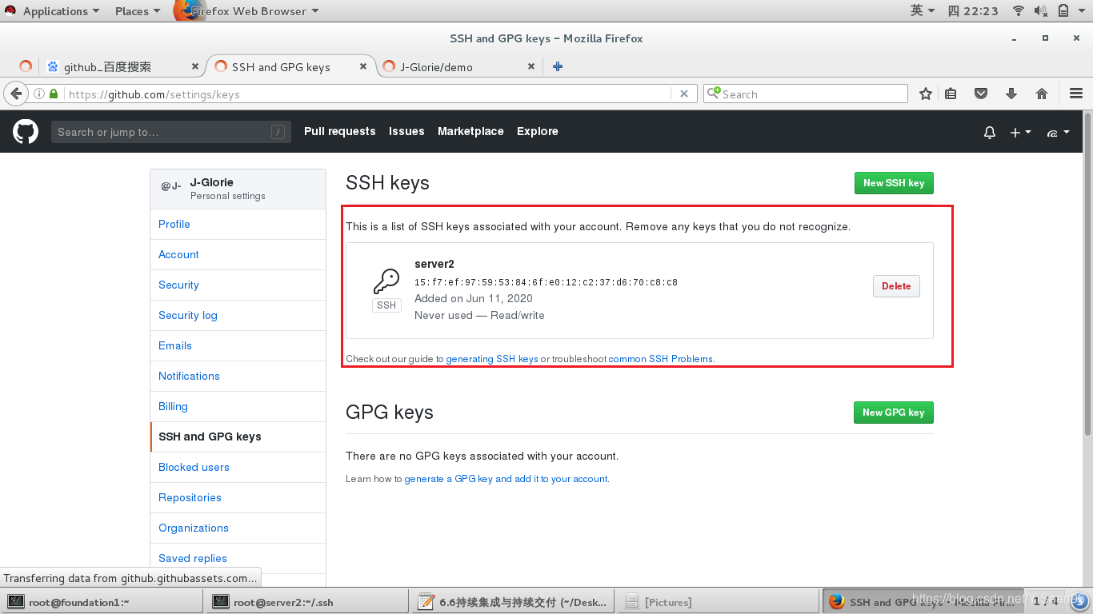Screen dimensions: 1093x614
Task: Open Blocked users settings
Action: (x=238, y=467)
